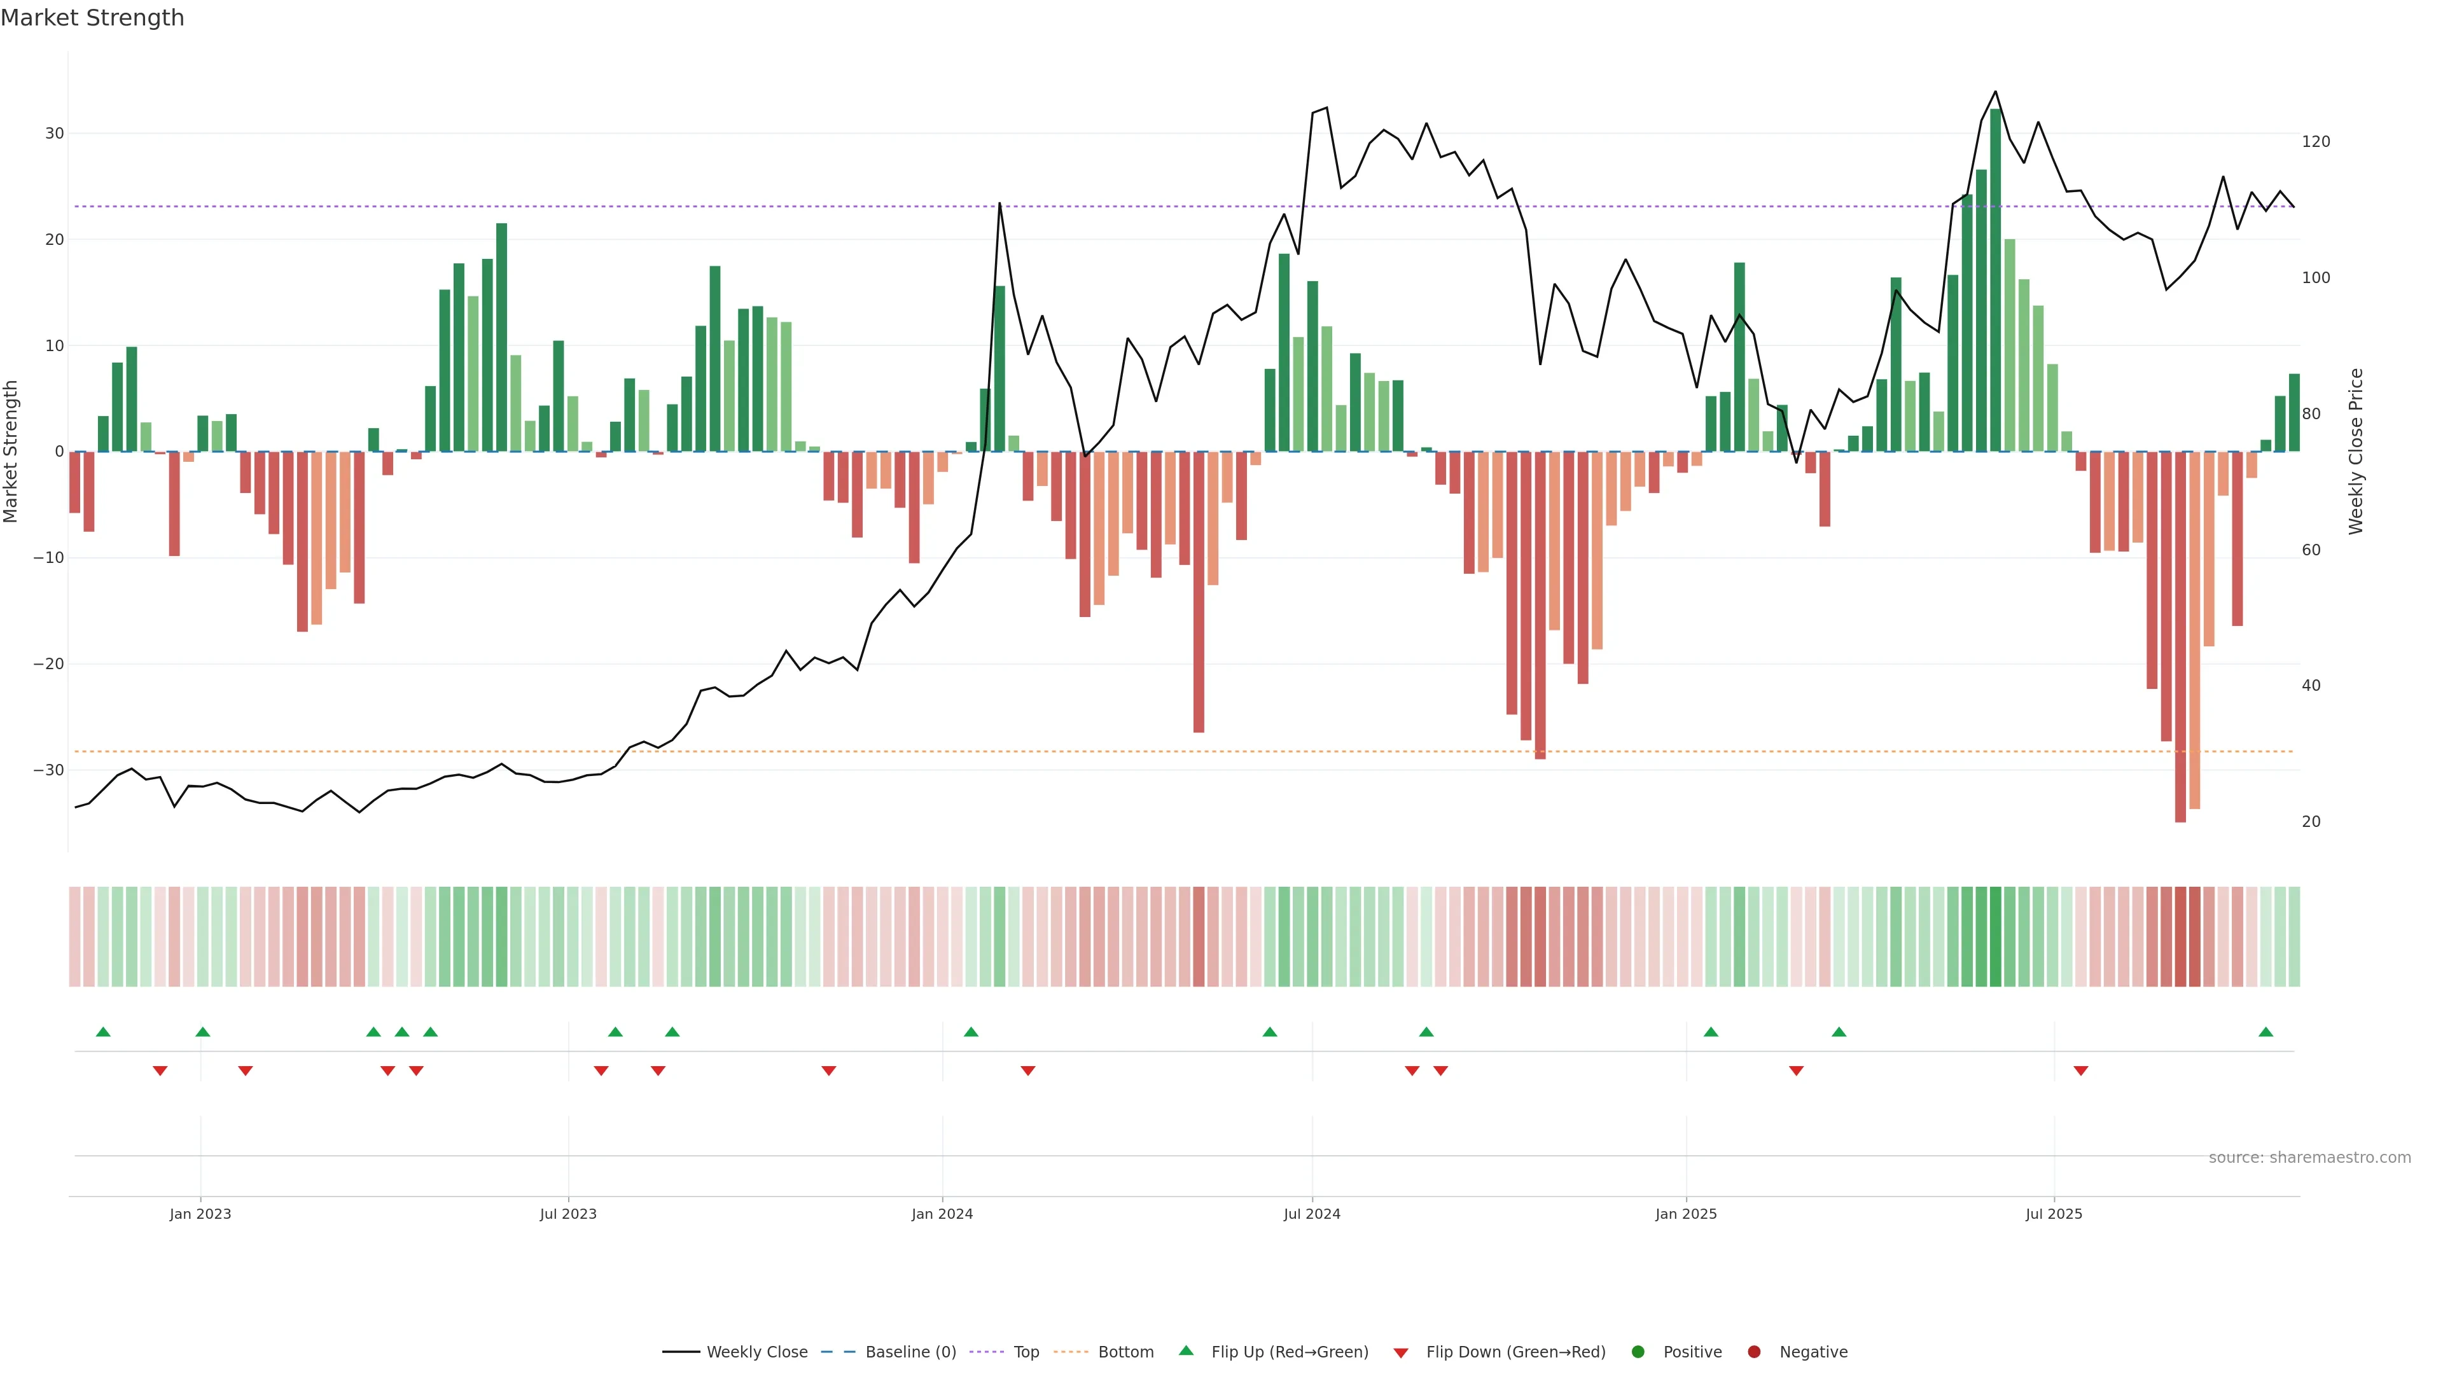2443x1374 pixels.
Task: Click the last green flip-up triangle marker
Action: pos(2266,1032)
